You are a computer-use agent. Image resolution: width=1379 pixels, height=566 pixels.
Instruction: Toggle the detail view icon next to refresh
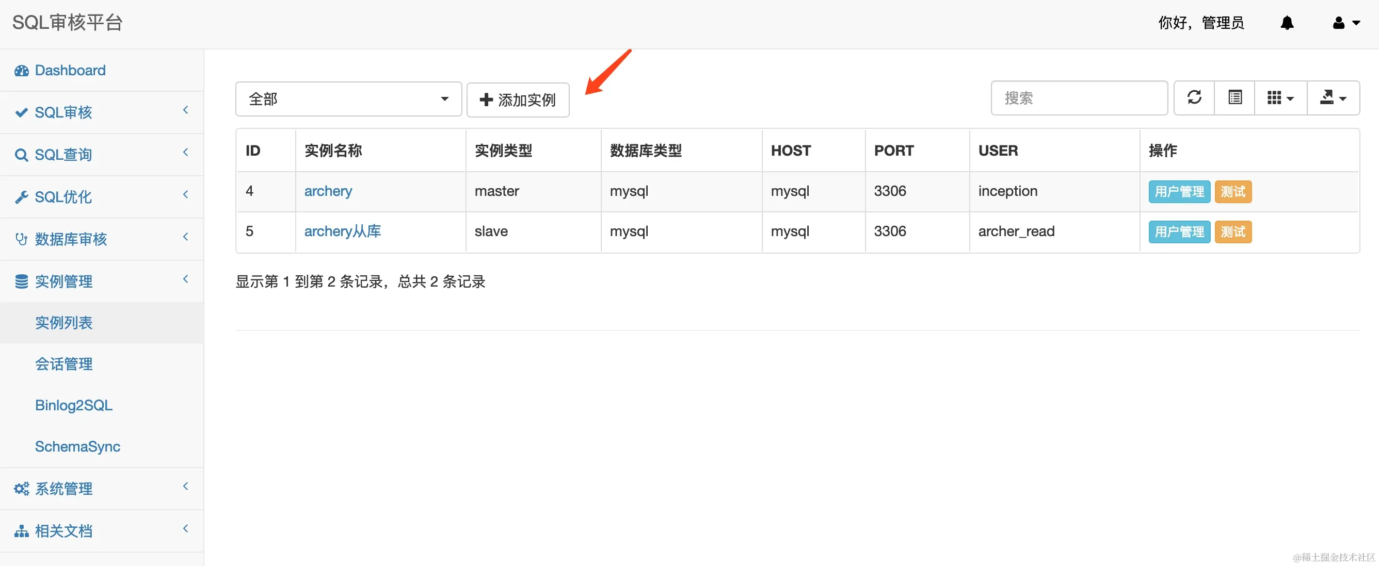coord(1234,98)
